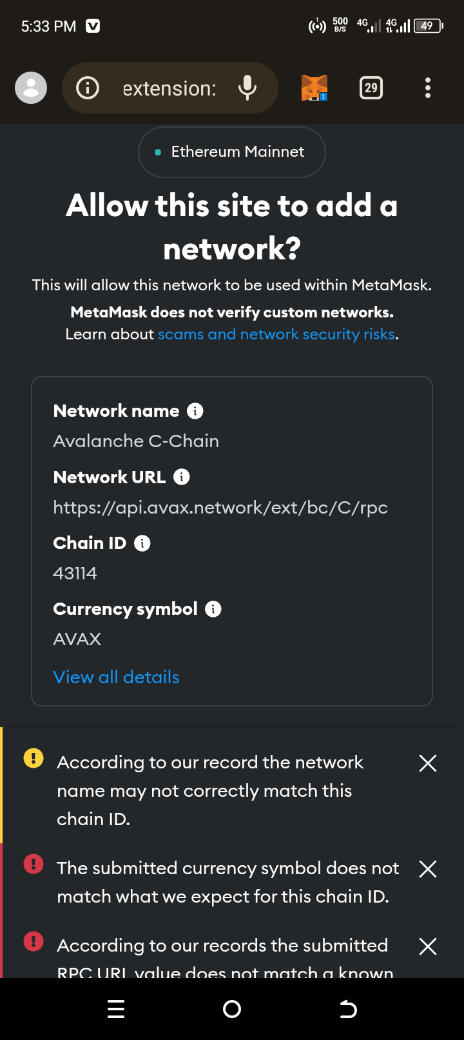Screen dimensions: 464x1040
Task: Click info icon beside Currency symbol
Action: pyautogui.click(x=213, y=609)
